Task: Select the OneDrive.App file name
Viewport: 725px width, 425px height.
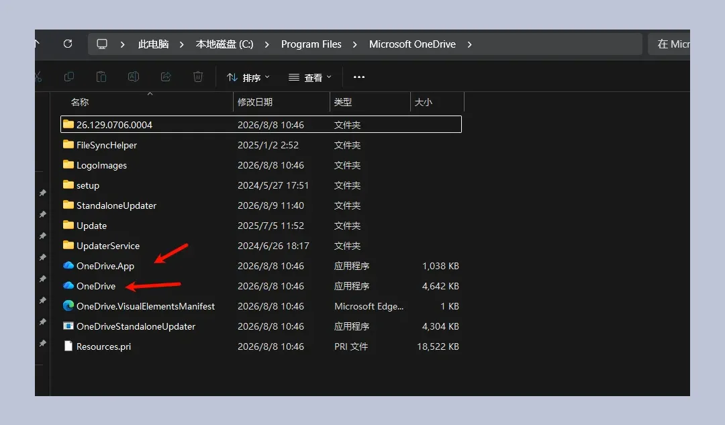Action: point(105,266)
